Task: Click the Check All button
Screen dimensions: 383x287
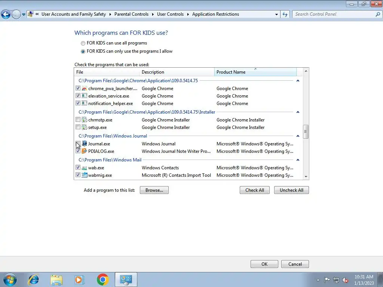Action: [x=254, y=190]
